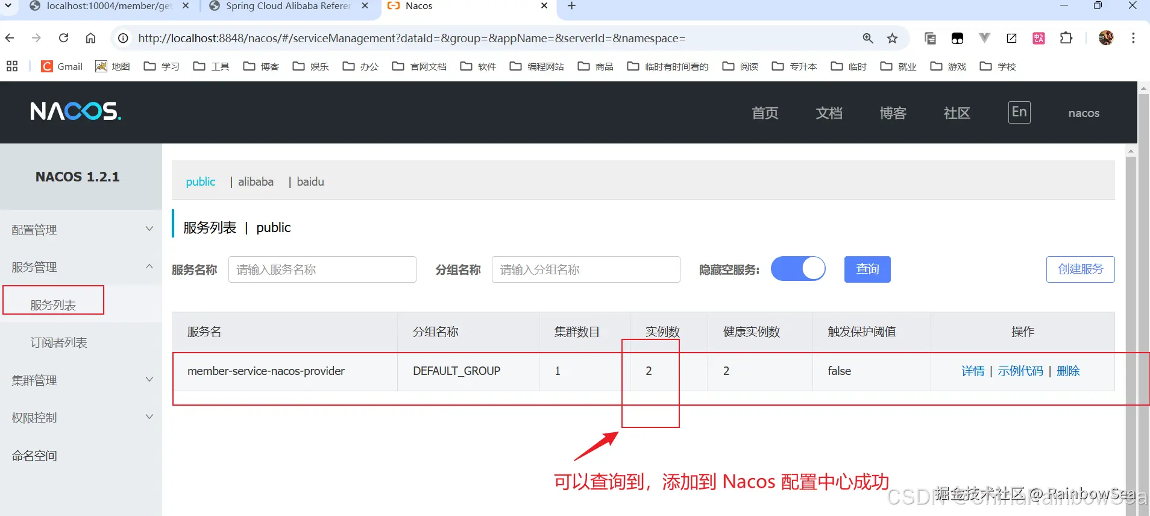This screenshot has width=1150, height=516.
Task: Open the apps grid in bookmarks bar
Action: point(12,66)
